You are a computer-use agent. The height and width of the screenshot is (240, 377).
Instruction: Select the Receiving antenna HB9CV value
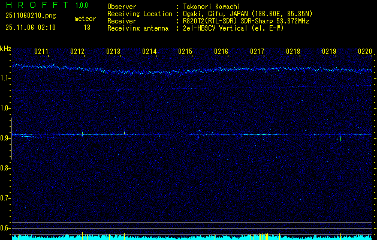[233, 27]
